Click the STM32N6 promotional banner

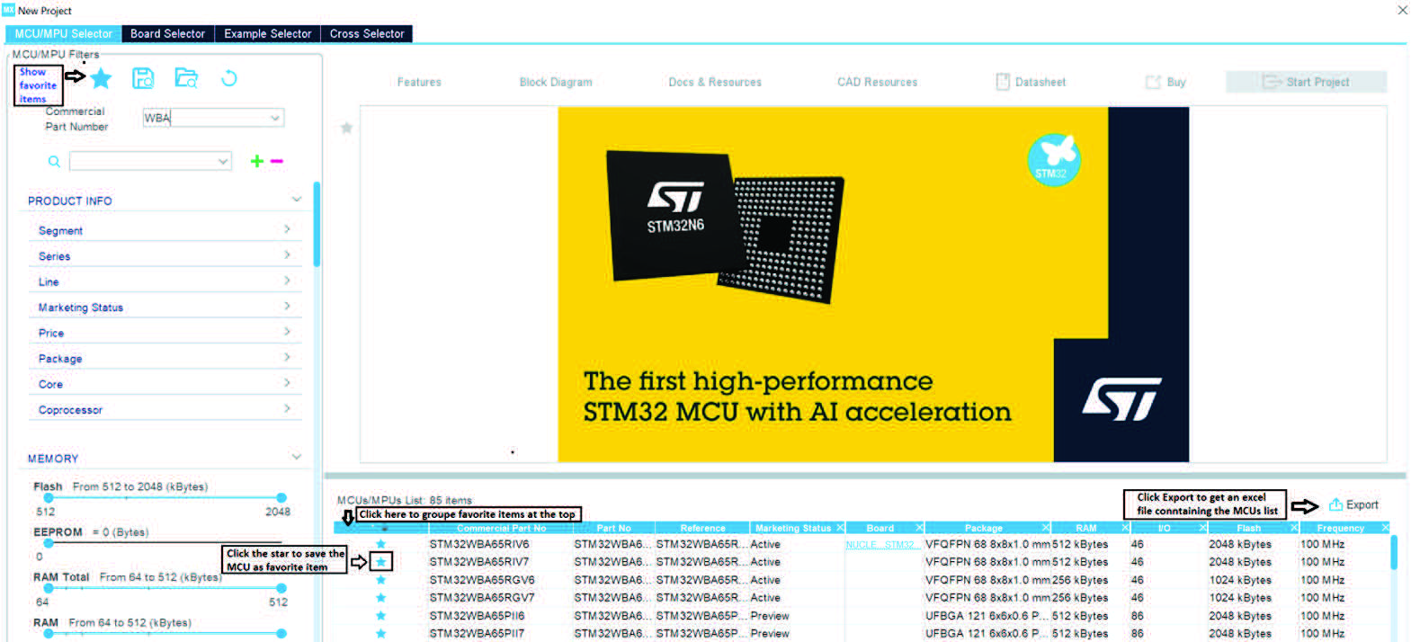pyautogui.click(x=873, y=284)
